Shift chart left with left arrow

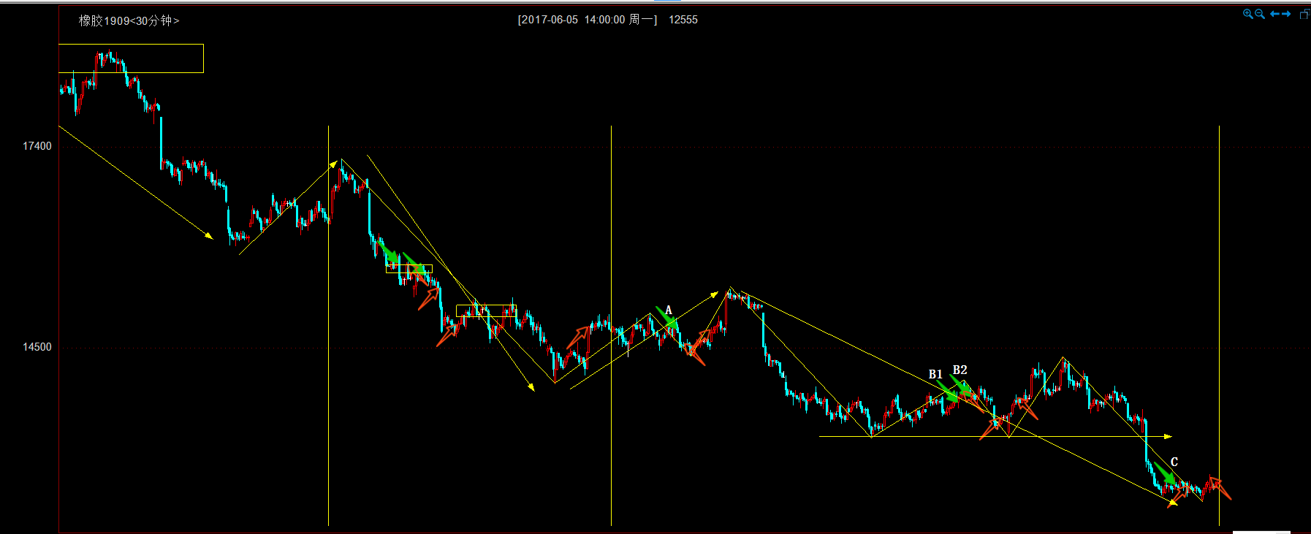(1274, 14)
